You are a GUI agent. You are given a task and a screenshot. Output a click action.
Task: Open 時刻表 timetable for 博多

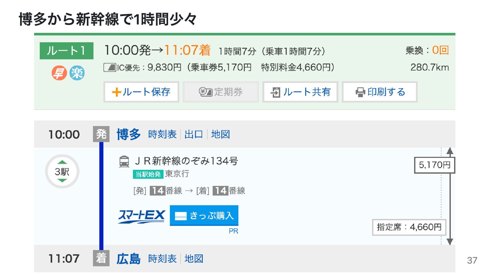tap(162, 134)
